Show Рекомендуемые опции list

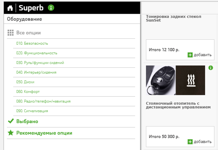(x=44, y=133)
